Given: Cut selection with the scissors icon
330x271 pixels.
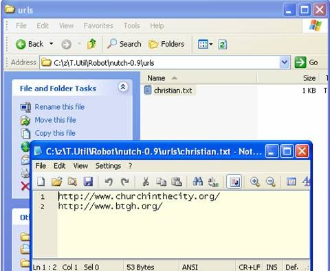Looking at the screenshot, I should [146, 182].
